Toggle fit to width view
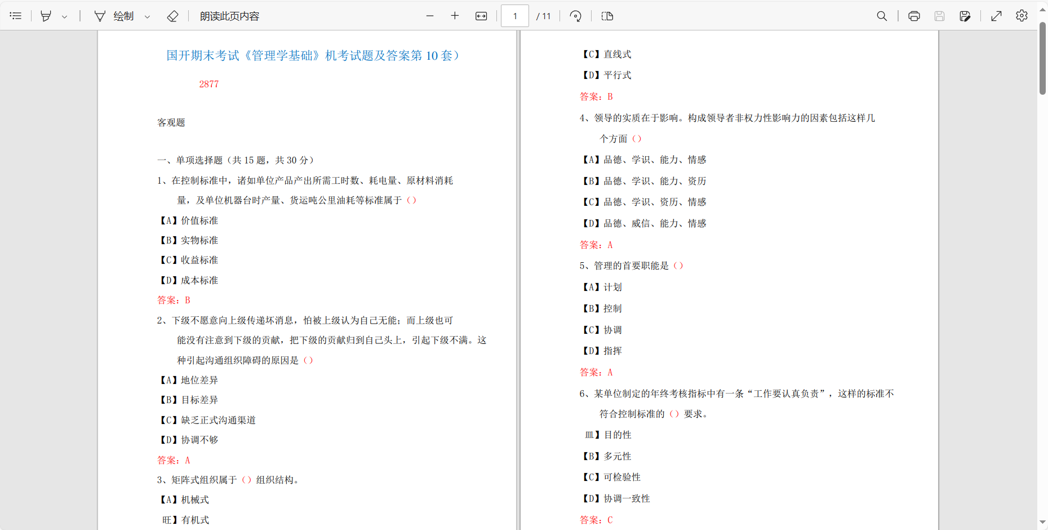The width and height of the screenshot is (1048, 530). tap(481, 16)
